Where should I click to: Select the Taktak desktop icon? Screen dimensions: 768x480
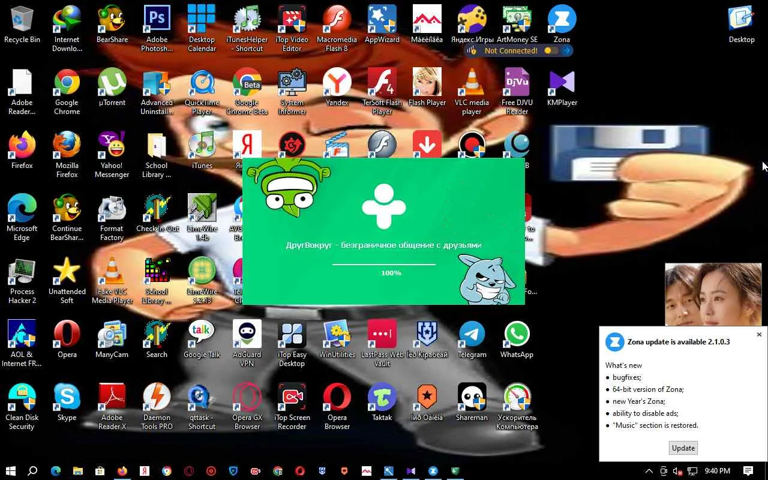[382, 403]
